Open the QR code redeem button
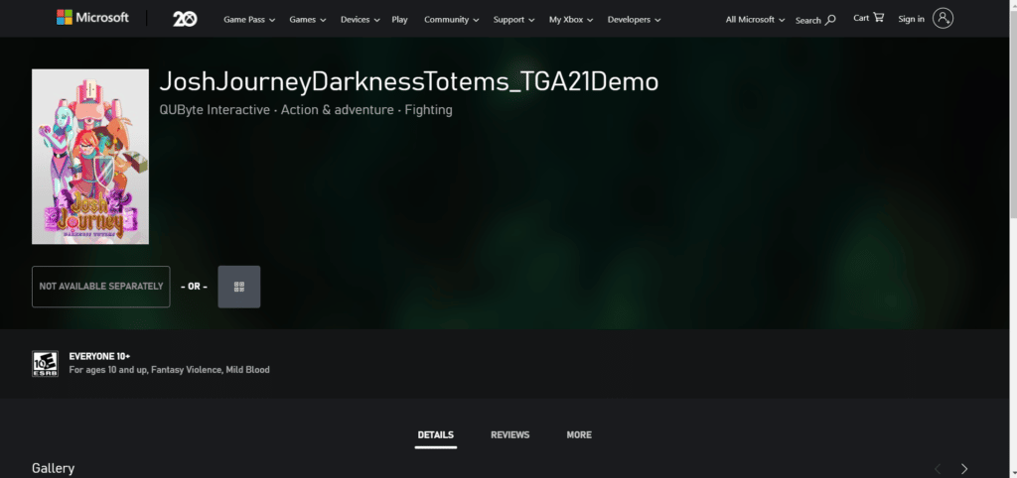Screen dimensions: 1017x478 238,287
